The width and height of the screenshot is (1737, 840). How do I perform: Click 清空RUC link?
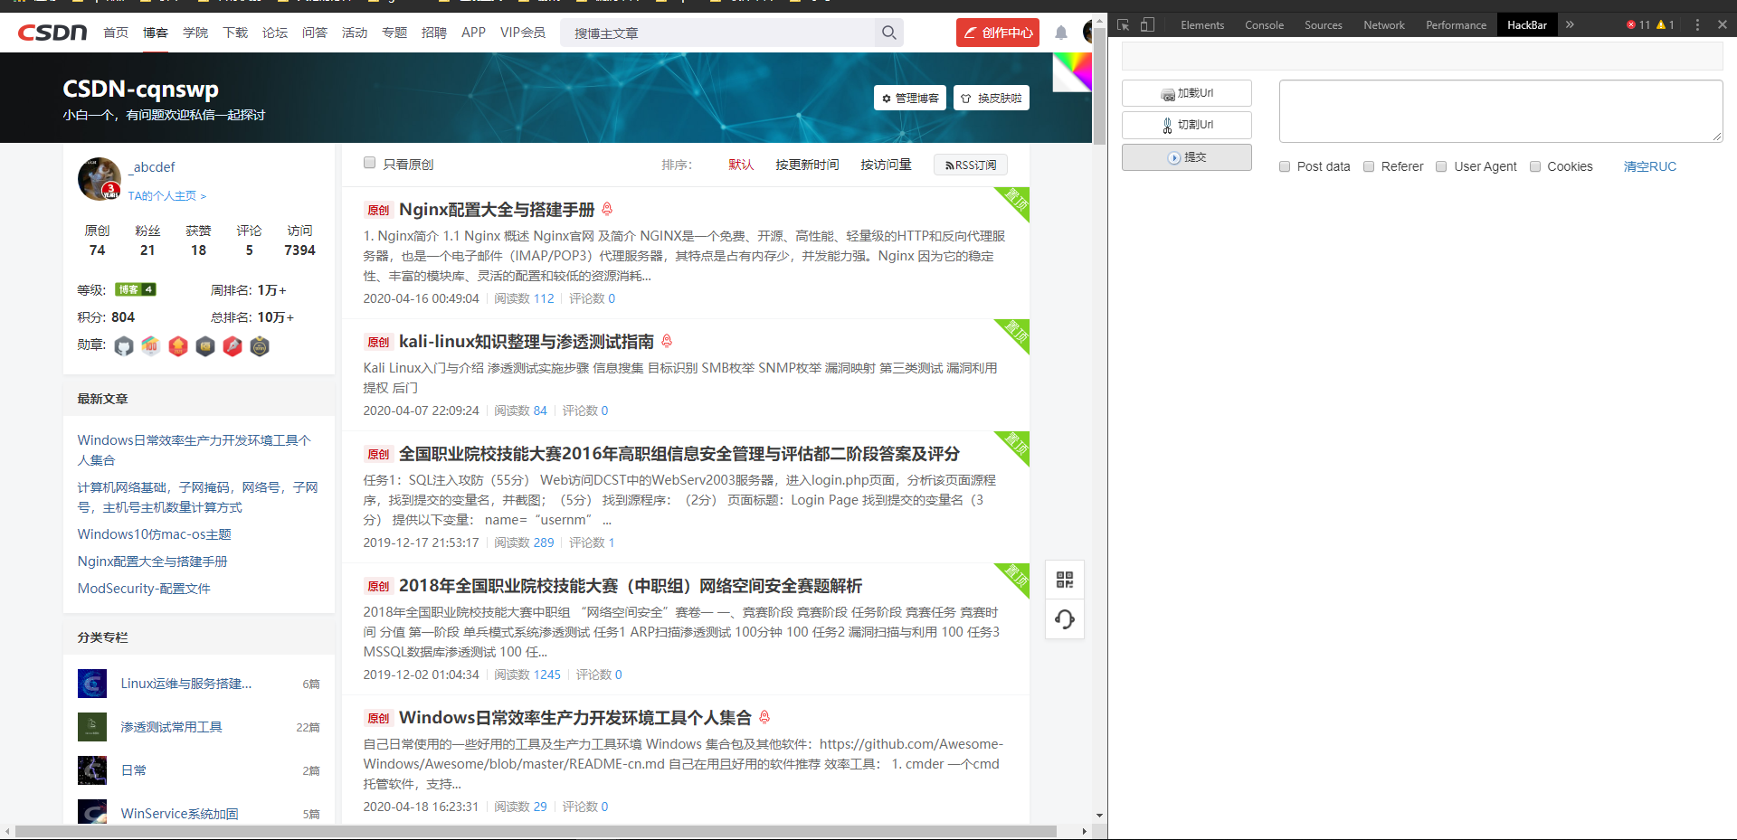tap(1650, 166)
